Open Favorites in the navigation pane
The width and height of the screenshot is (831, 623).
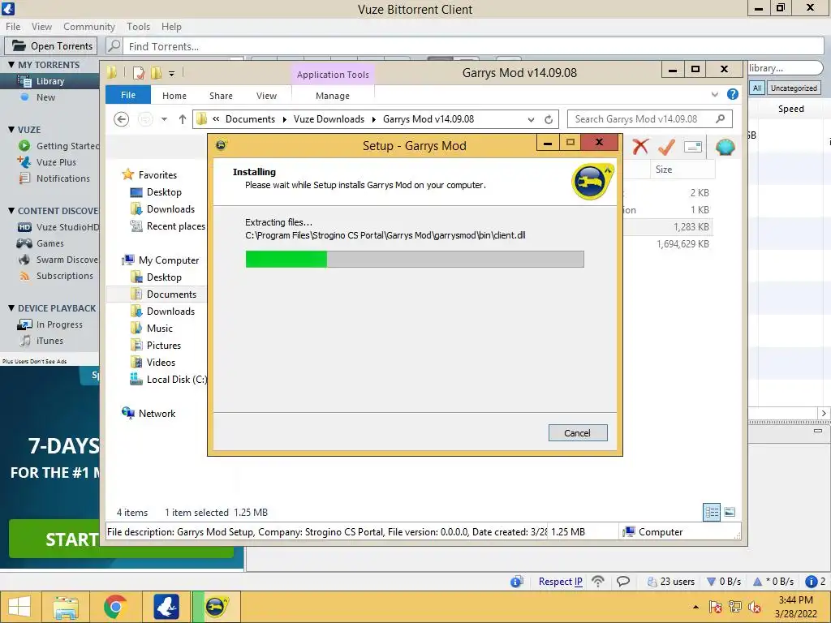[x=157, y=175]
